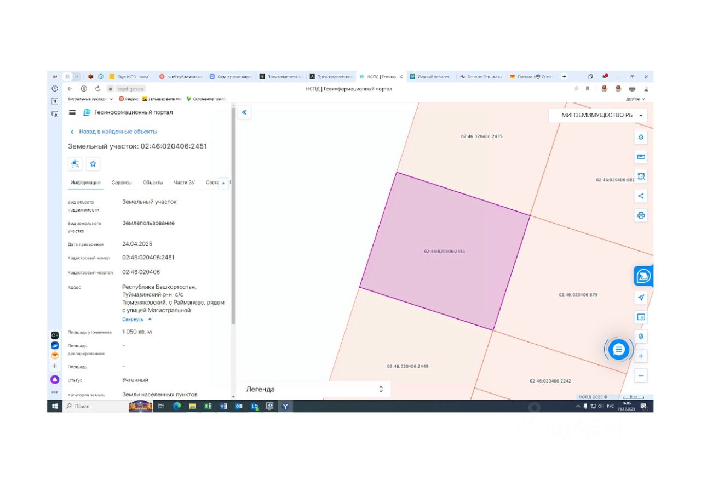This screenshot has width=701, height=496.
Task: Add the parcel to favorites
Action: 93,163
